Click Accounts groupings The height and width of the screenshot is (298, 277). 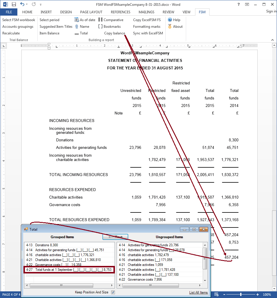pyautogui.click(x=18, y=27)
